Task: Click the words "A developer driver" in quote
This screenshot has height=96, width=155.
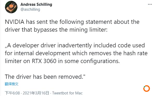Action: tap(30, 45)
